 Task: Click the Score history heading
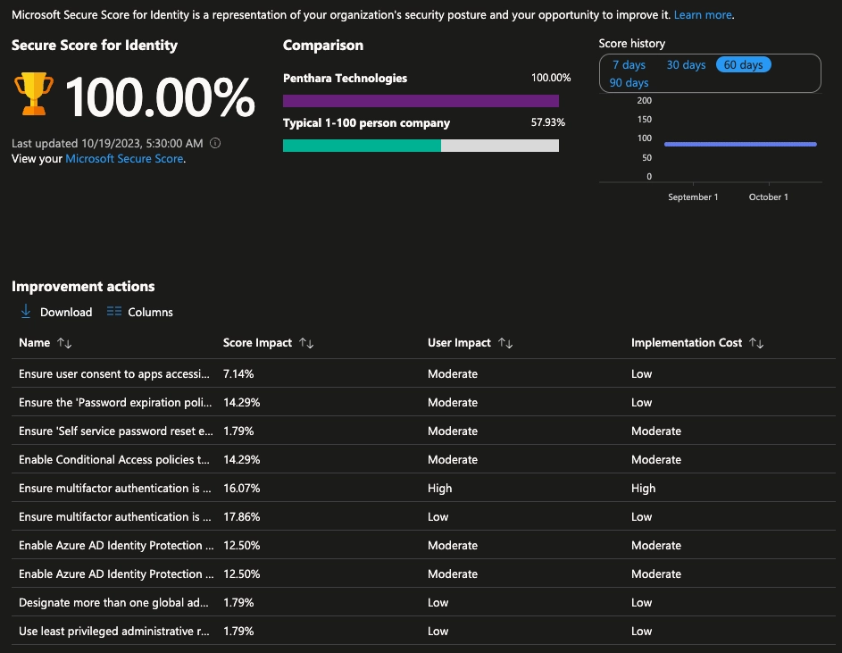tap(632, 44)
